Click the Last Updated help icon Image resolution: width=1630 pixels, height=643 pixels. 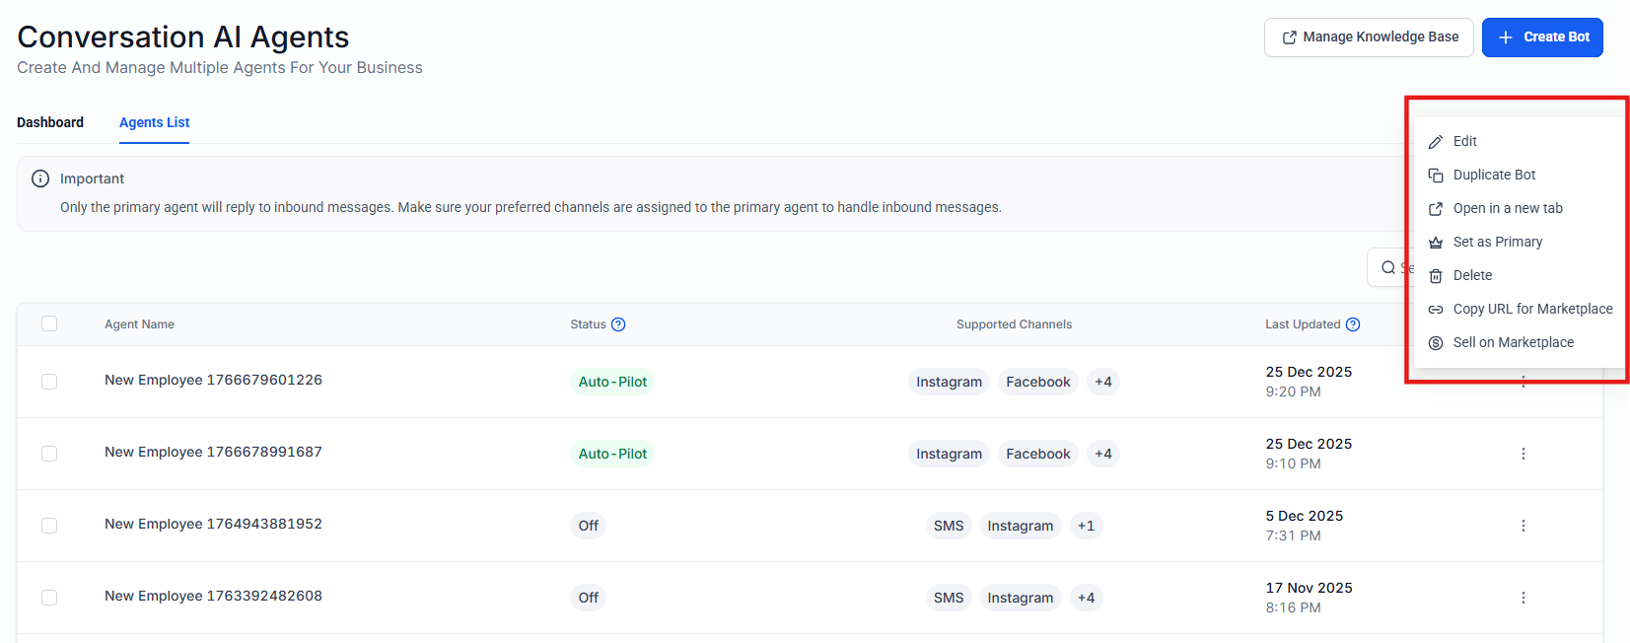1353,324
